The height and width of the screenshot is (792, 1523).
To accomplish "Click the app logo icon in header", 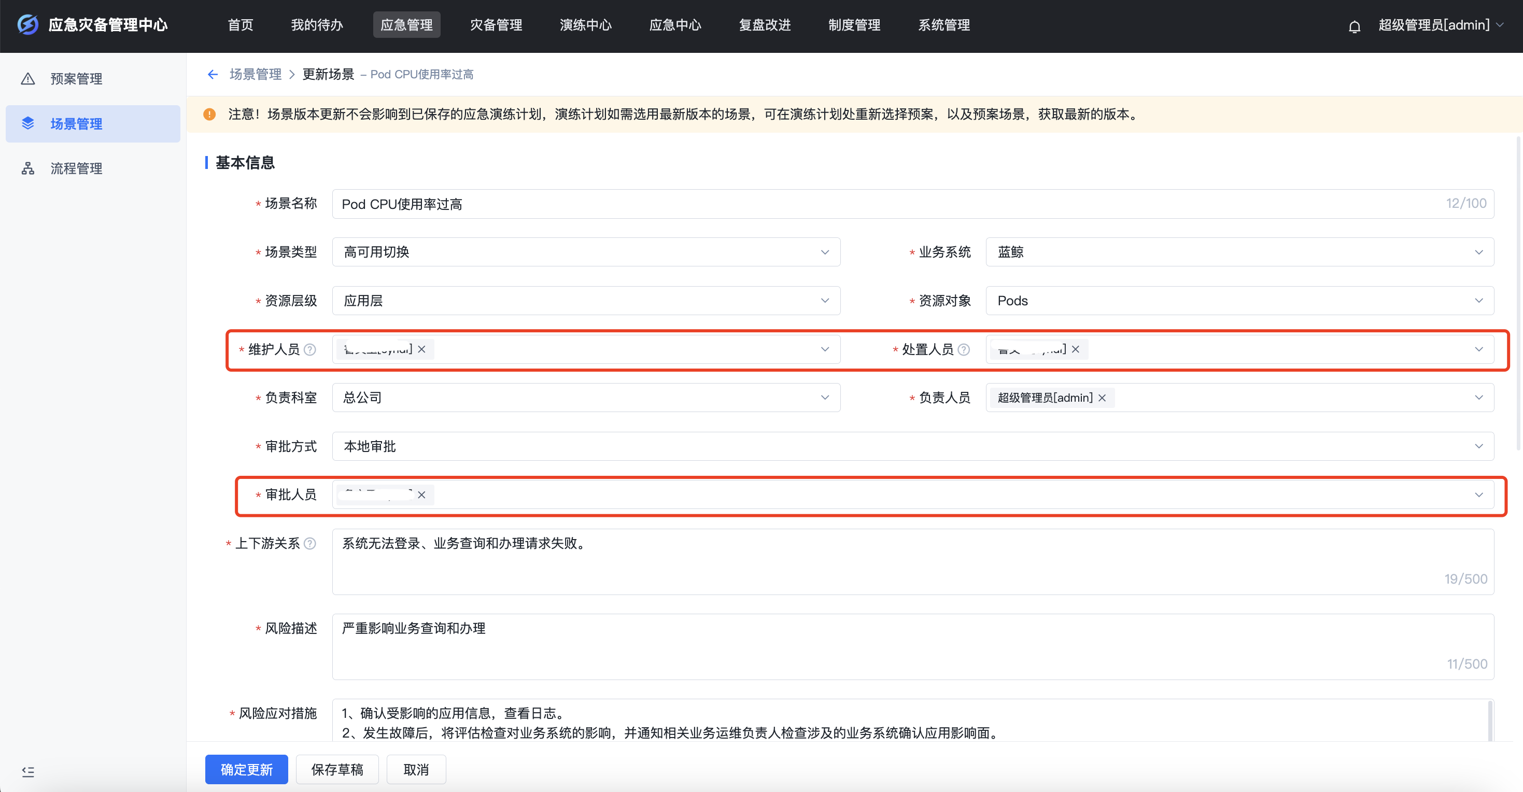I will coord(28,25).
